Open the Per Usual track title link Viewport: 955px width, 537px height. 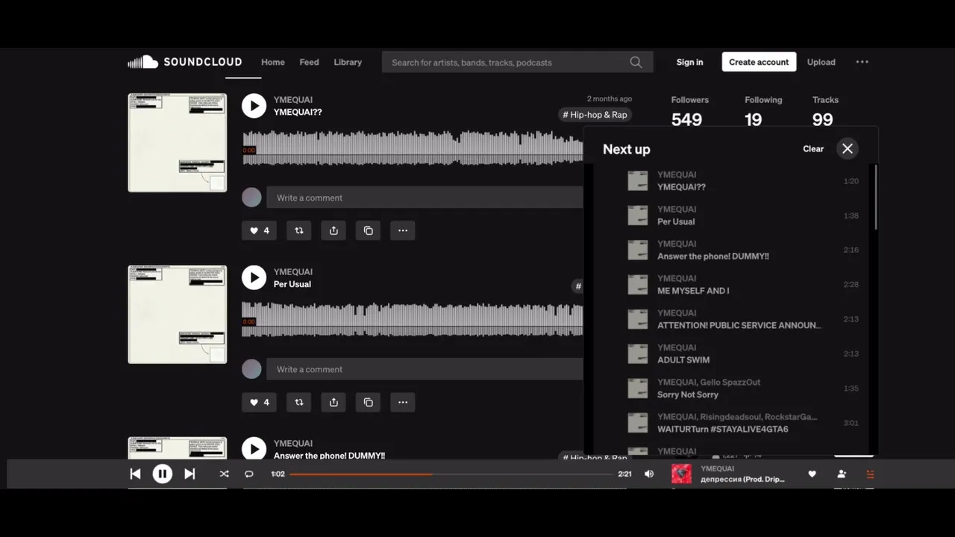pos(292,284)
